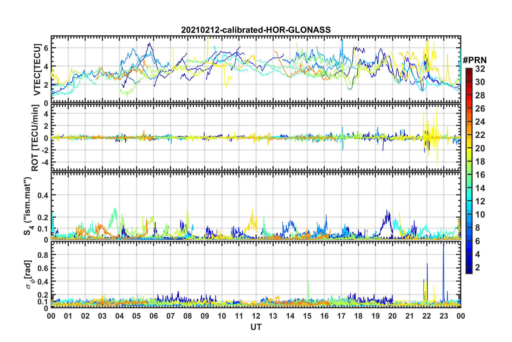512x342 pixels.
Task: Select colorbar tick label 12
Action: [x=480, y=201]
